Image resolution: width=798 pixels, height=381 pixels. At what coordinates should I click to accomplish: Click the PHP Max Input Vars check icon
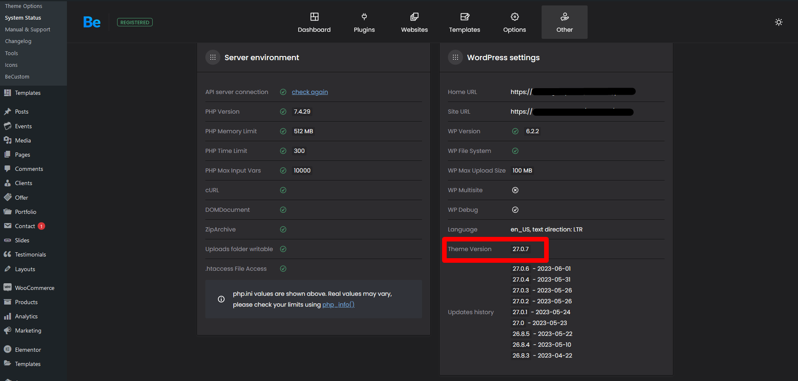(x=283, y=170)
